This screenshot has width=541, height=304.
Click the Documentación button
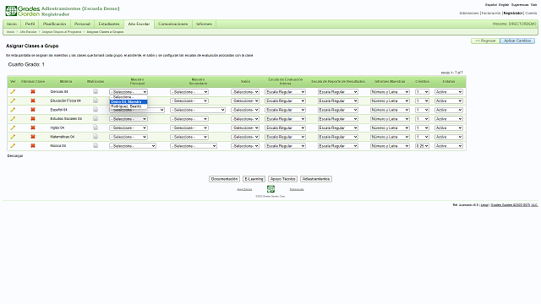coord(224,179)
